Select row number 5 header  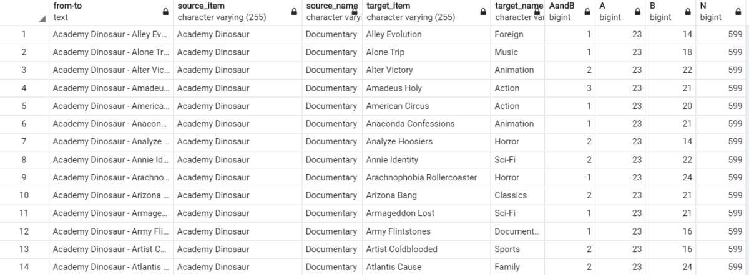tap(24, 106)
